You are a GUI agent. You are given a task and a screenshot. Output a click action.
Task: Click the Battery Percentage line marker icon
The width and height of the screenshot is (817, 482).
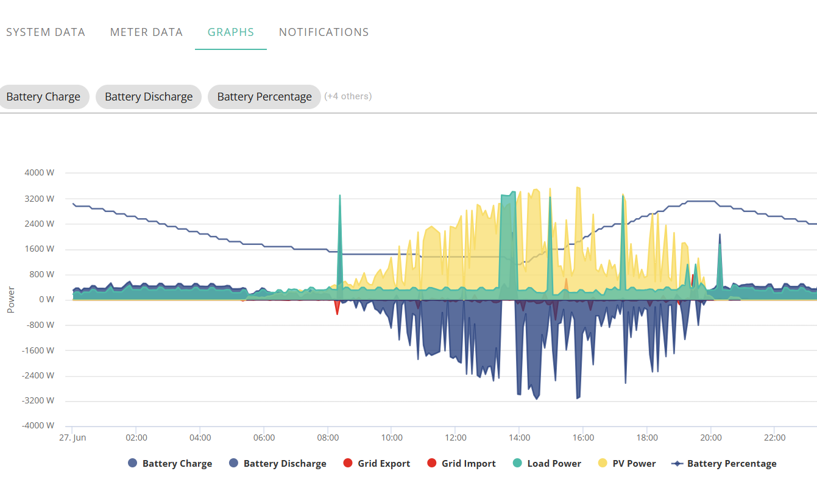[x=677, y=463]
